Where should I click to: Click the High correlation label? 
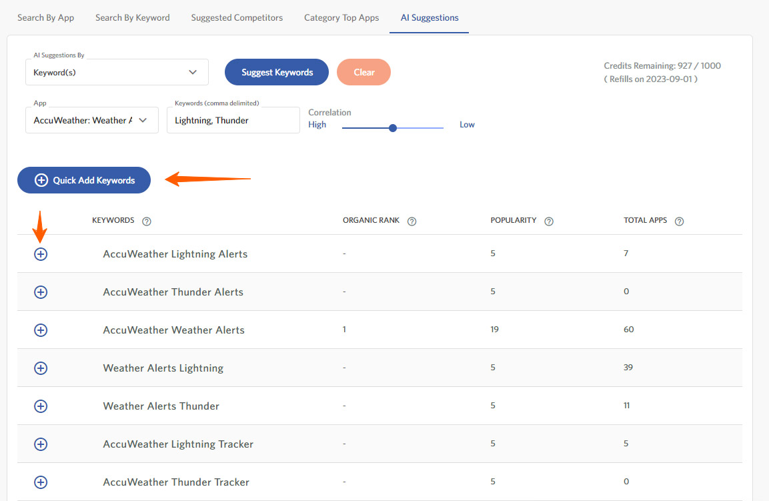317,125
